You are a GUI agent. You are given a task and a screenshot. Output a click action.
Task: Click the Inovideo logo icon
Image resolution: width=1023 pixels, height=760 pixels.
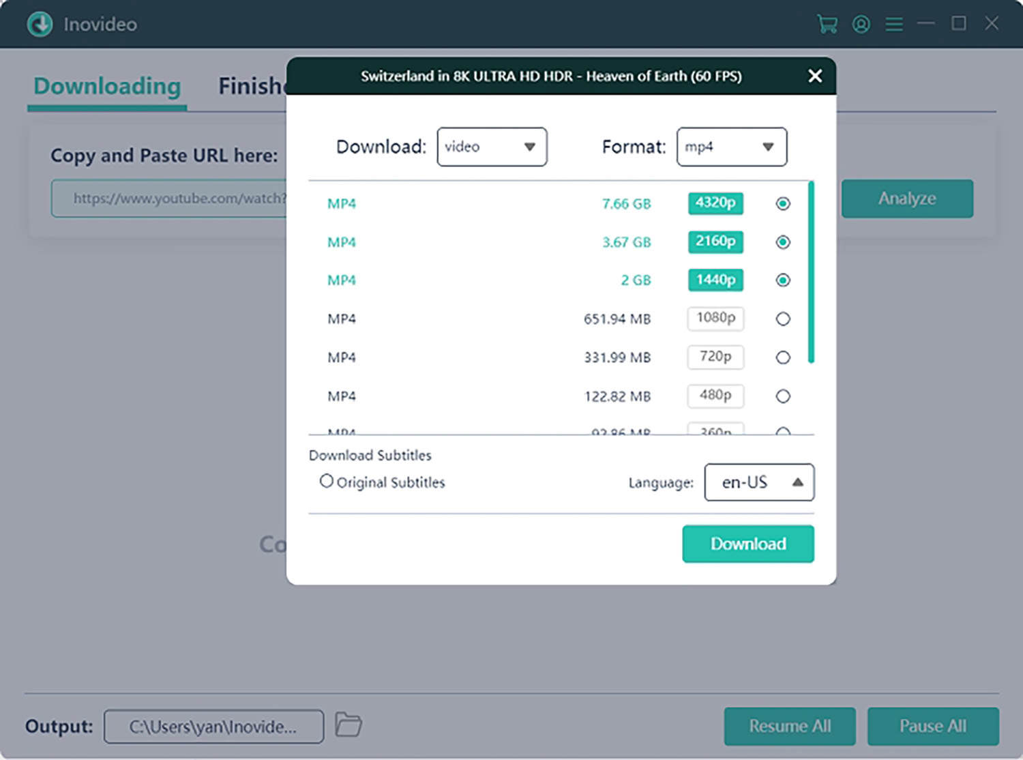tap(40, 24)
